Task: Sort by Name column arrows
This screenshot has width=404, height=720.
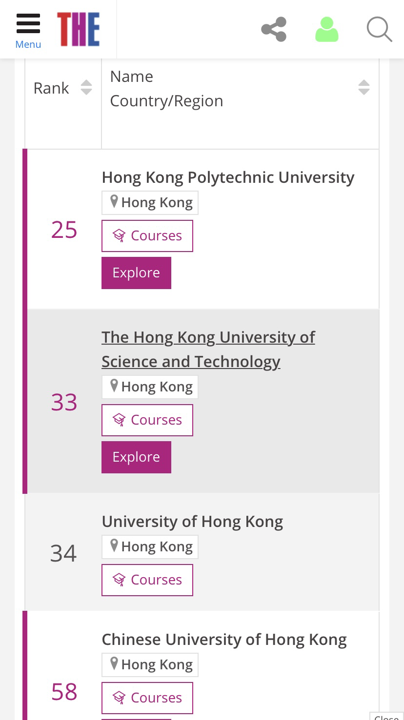Action: (x=364, y=88)
